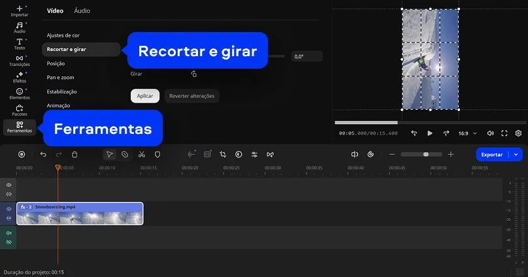
Task: Select the blade ripple tool
Action: coord(125,154)
